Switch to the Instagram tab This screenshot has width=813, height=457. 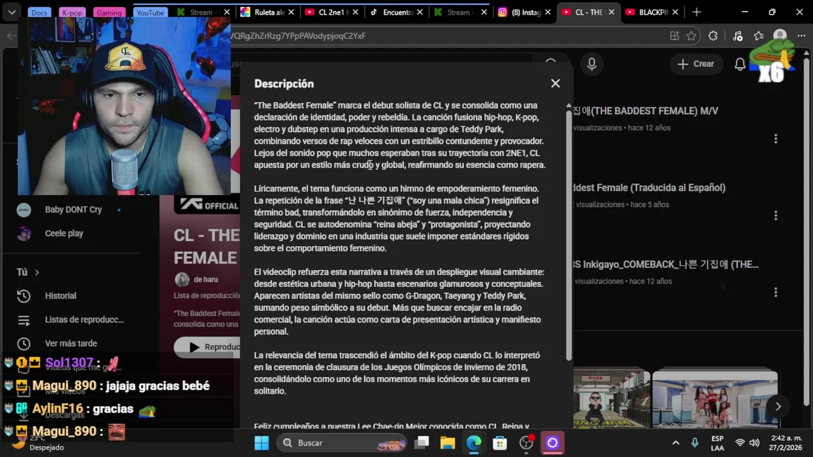point(523,12)
